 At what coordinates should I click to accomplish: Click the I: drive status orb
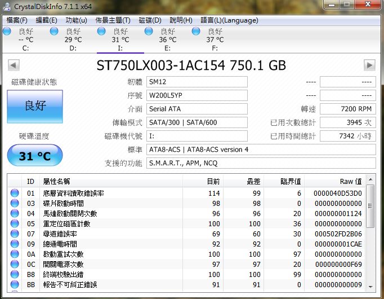pyautogui.click(x=101, y=31)
